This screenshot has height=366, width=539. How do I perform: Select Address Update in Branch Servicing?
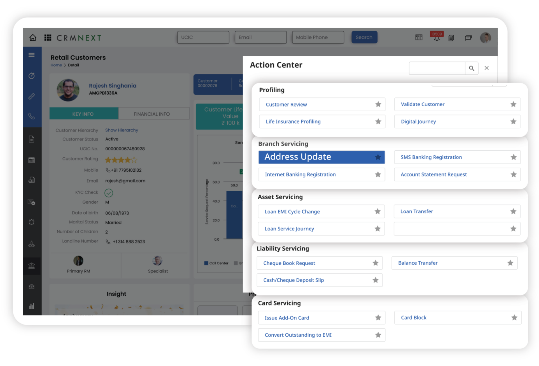point(321,157)
